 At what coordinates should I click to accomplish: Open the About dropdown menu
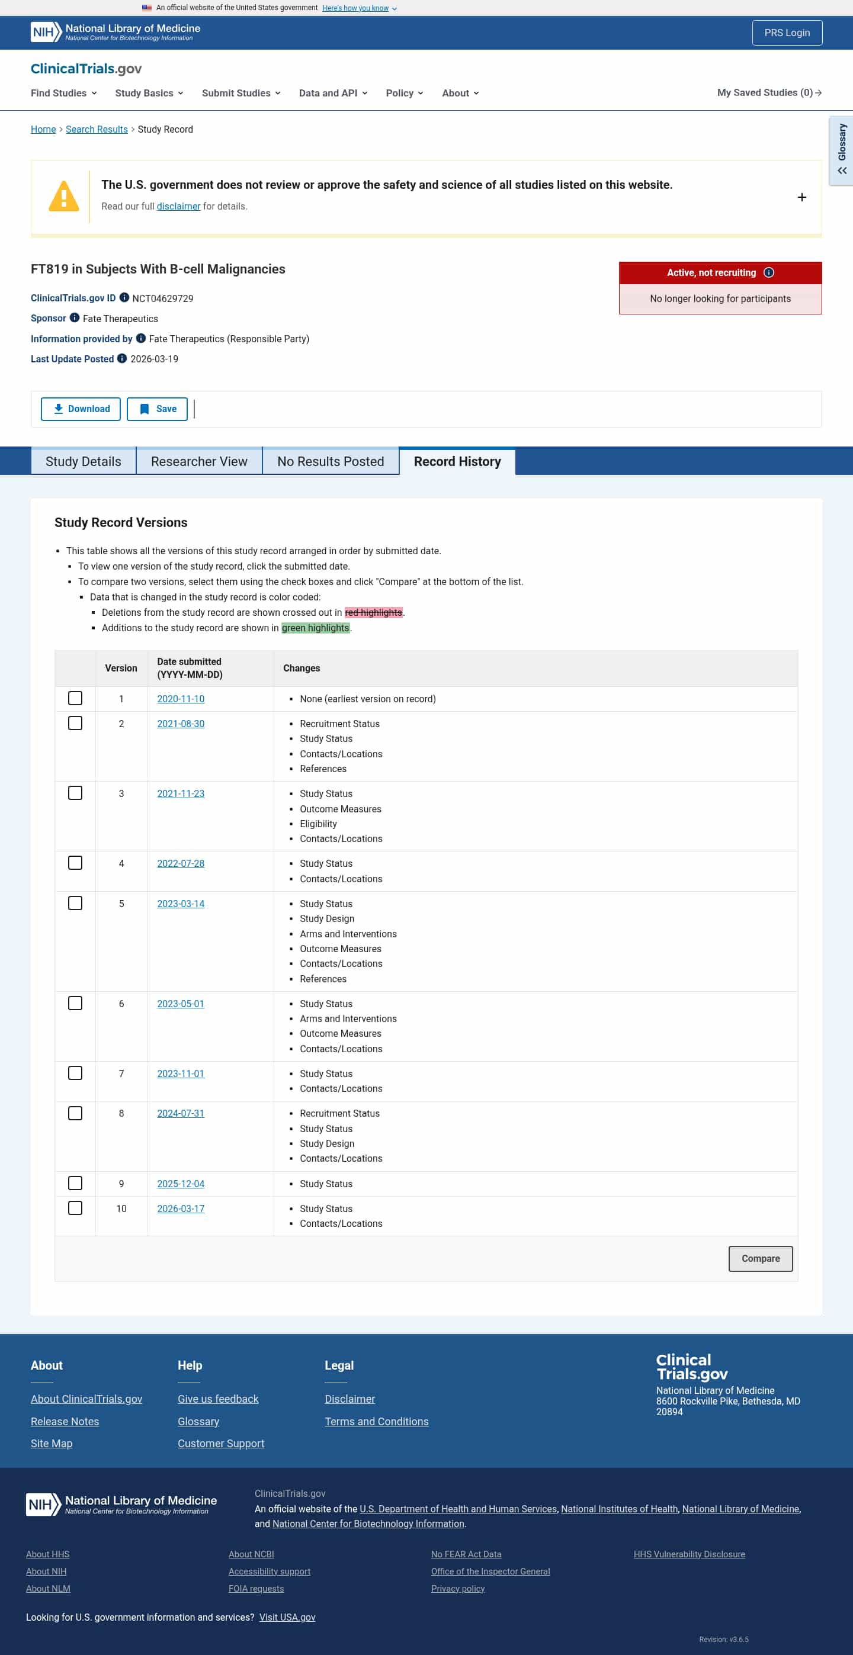tap(460, 93)
